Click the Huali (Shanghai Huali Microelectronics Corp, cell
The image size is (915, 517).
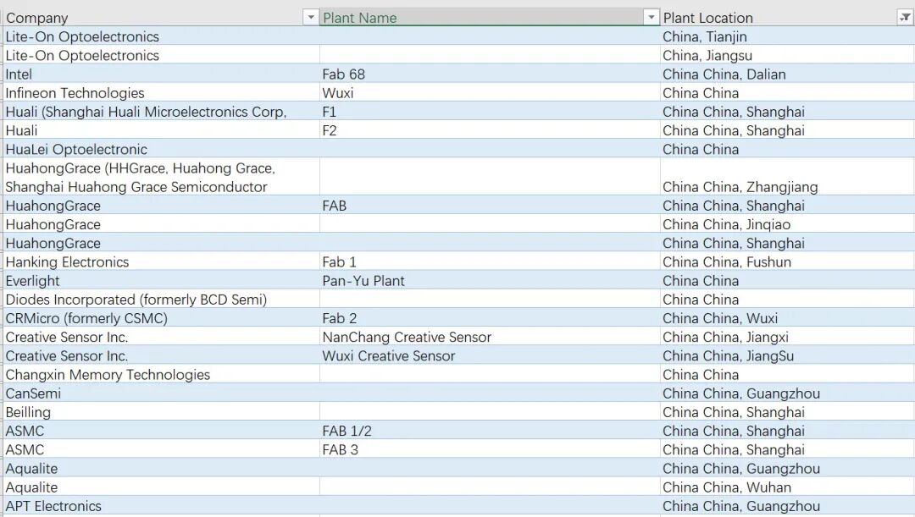point(161,112)
